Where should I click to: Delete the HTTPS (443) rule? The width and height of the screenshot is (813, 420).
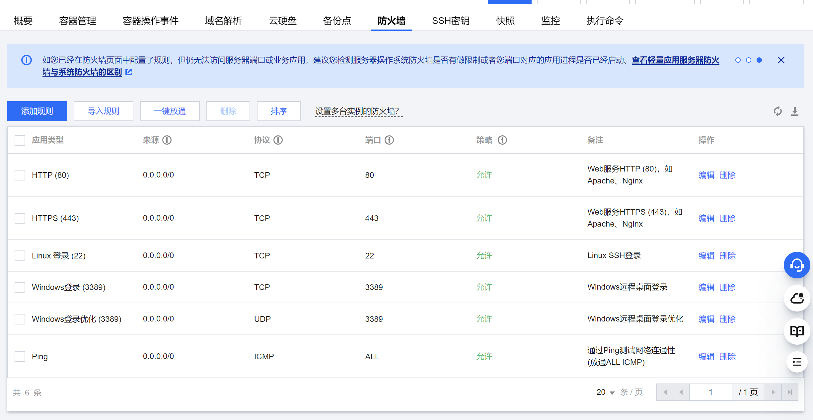pyautogui.click(x=728, y=218)
